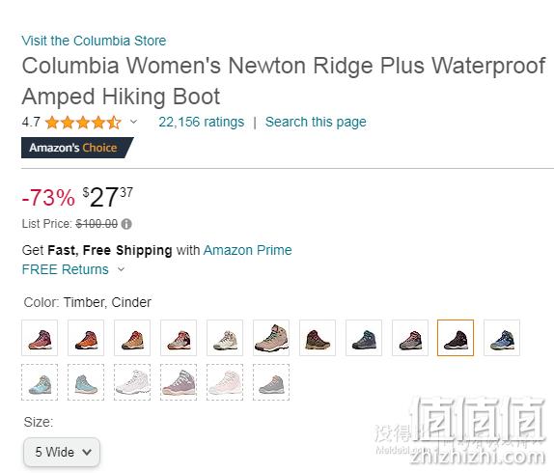Click the star rating icons
The width and height of the screenshot is (554, 473).
point(83,123)
